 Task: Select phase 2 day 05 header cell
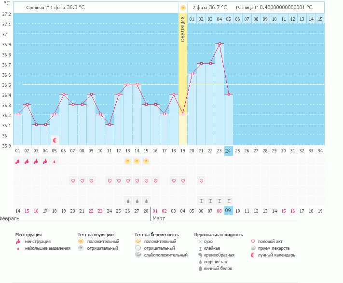coord(229,19)
